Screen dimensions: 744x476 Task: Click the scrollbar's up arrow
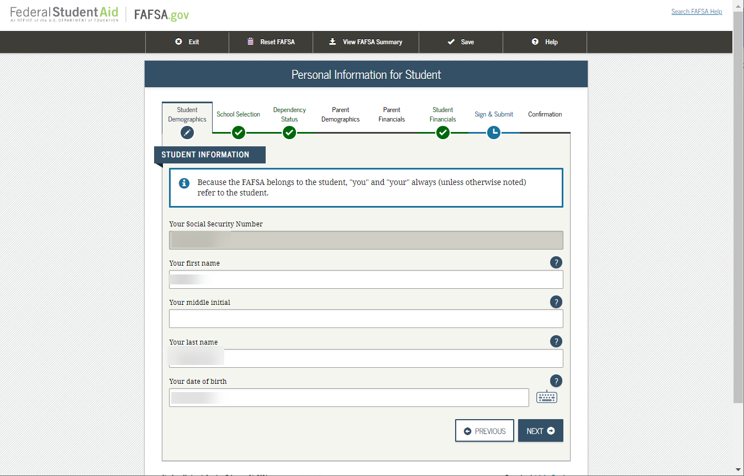738,6
